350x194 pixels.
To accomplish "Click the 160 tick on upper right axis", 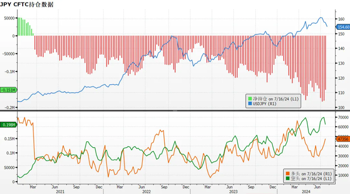I will (341, 19).
